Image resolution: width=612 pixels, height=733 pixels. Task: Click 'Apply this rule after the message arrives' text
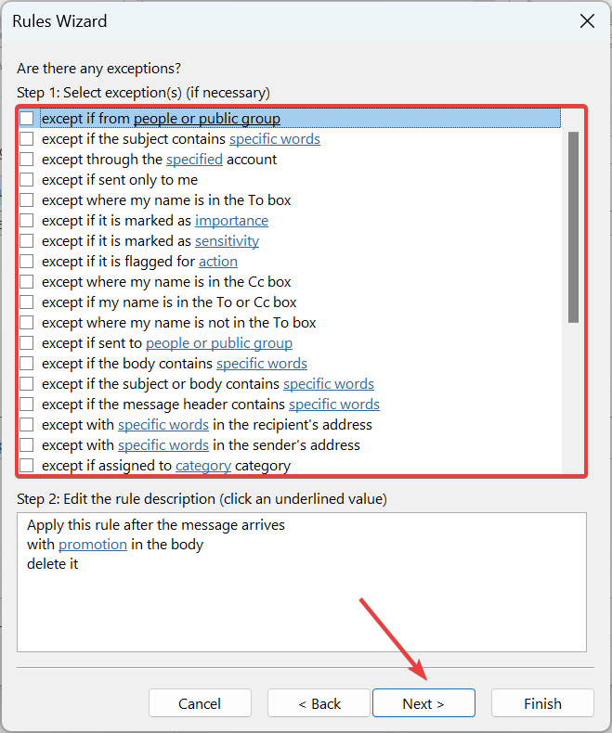tap(156, 525)
